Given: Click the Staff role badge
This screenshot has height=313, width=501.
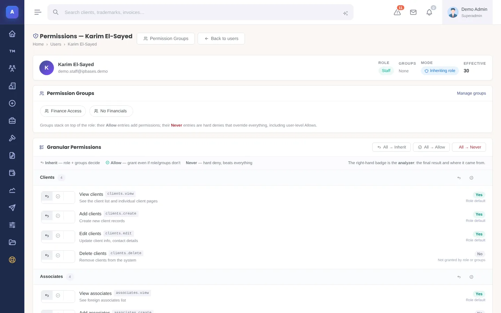Looking at the screenshot, I should click(x=386, y=71).
